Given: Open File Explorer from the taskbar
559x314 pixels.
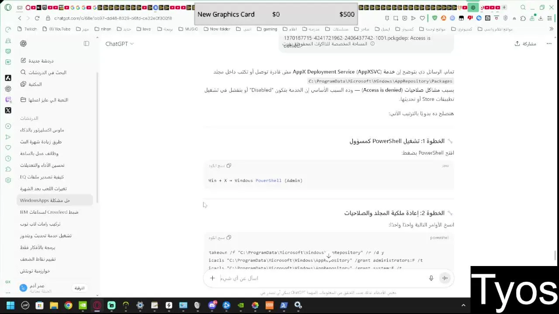Looking at the screenshot, I should pyautogui.click(x=54, y=305).
